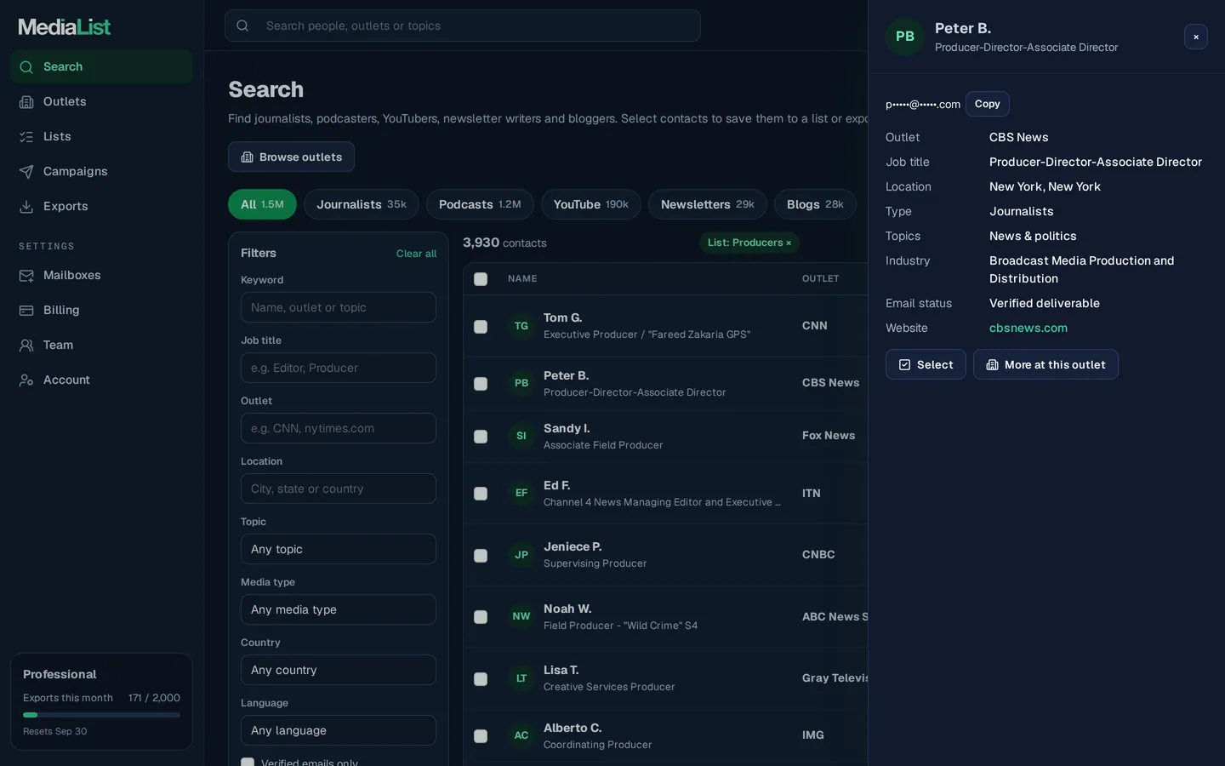The width and height of the screenshot is (1225, 766).
Task: Switch to the Newsletters tab
Action: [x=708, y=204]
